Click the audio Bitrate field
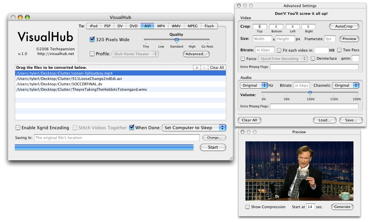The width and height of the screenshot is (369, 222). tap(301, 85)
